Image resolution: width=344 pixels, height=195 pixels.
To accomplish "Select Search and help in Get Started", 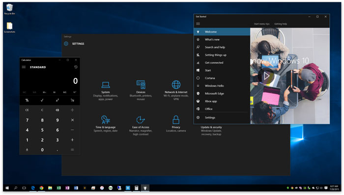I will [222, 47].
